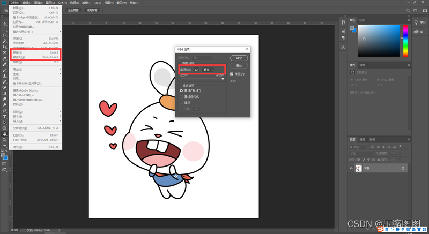Select the Pen tool
This screenshot has height=234, width=429.
pyautogui.click(x=4, y=111)
